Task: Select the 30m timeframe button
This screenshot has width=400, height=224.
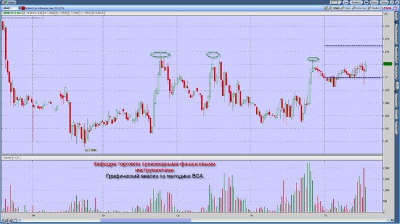Action: (335, 8)
